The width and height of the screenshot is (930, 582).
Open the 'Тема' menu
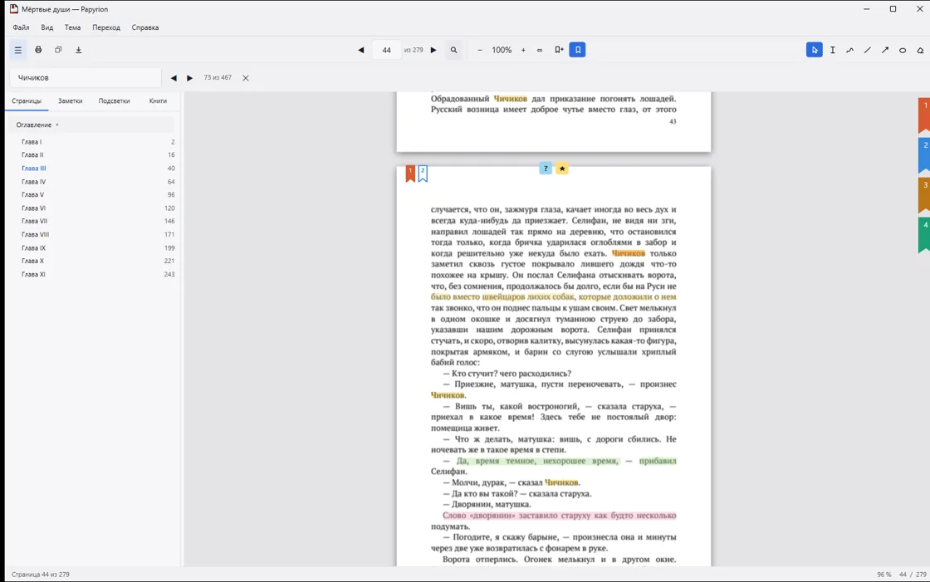72,27
